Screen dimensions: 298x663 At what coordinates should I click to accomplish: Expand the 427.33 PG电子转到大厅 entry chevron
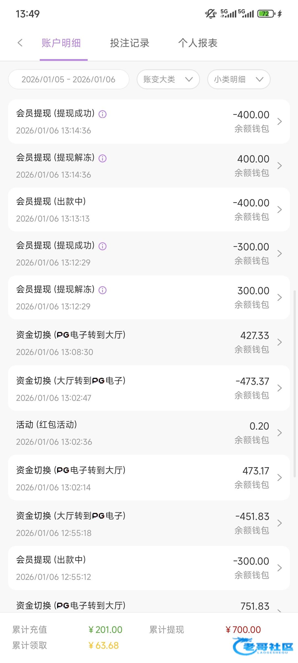pyautogui.click(x=280, y=342)
